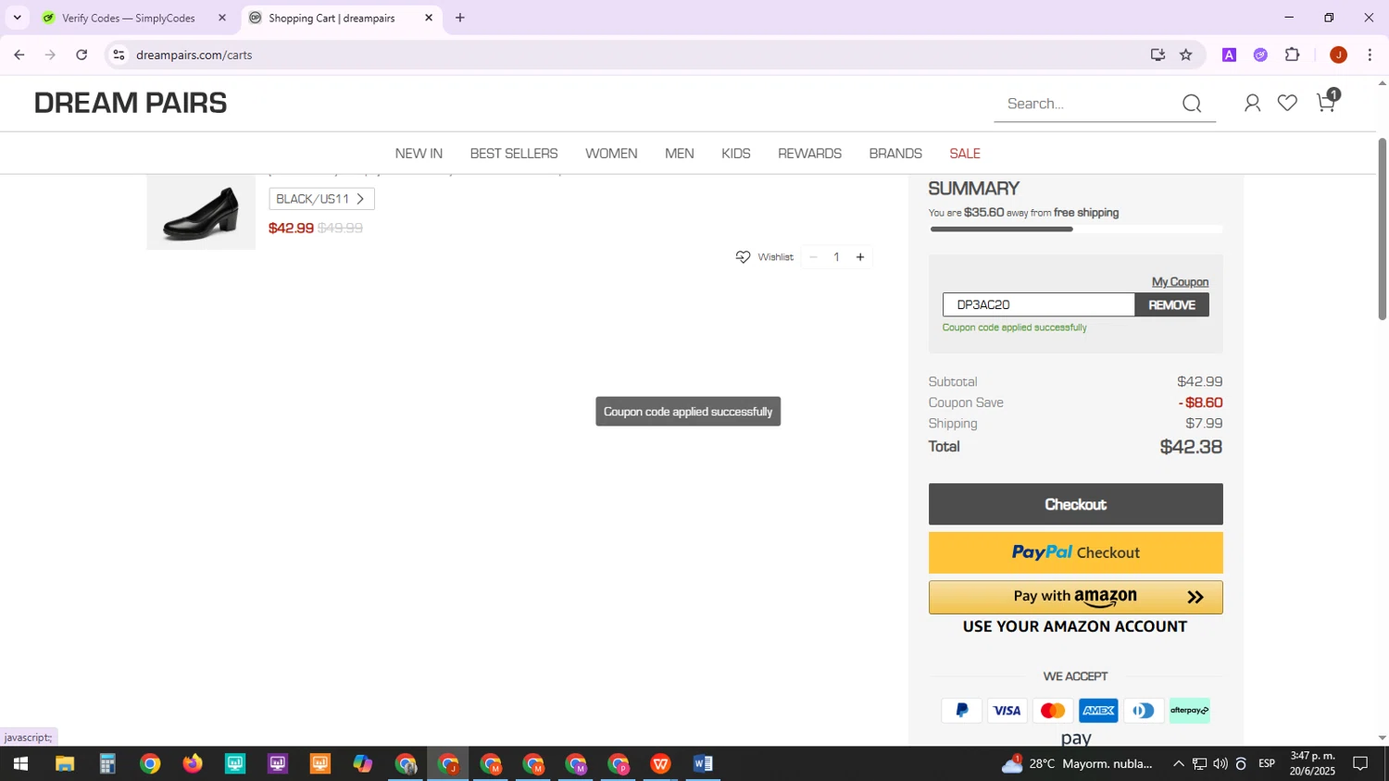Open the user account icon
Screen dimensions: 1389x781
pyautogui.click(x=1252, y=104)
